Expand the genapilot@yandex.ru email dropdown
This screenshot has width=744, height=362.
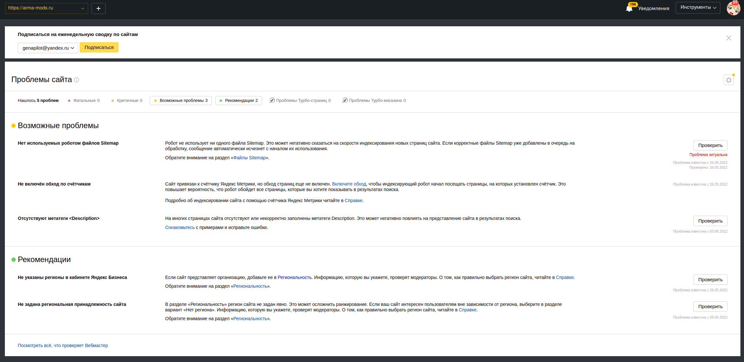[48, 48]
